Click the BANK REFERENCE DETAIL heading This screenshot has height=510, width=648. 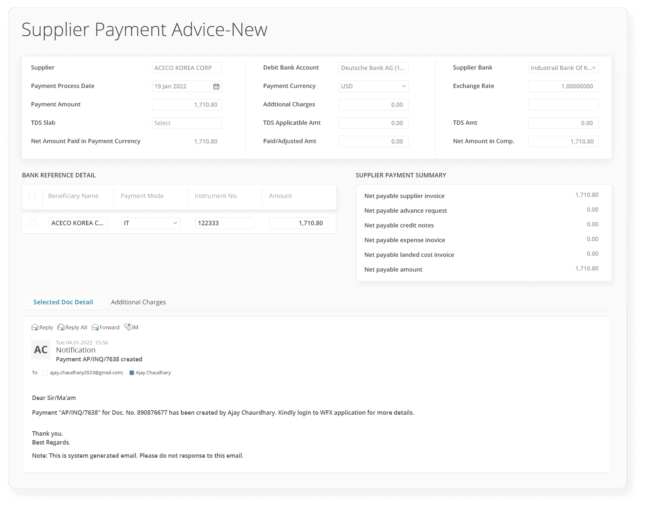pos(59,176)
